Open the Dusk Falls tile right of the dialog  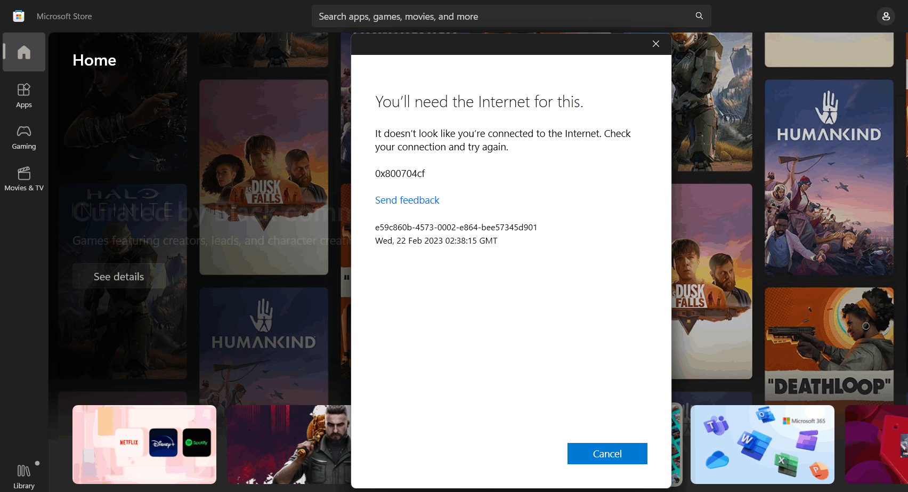712,281
